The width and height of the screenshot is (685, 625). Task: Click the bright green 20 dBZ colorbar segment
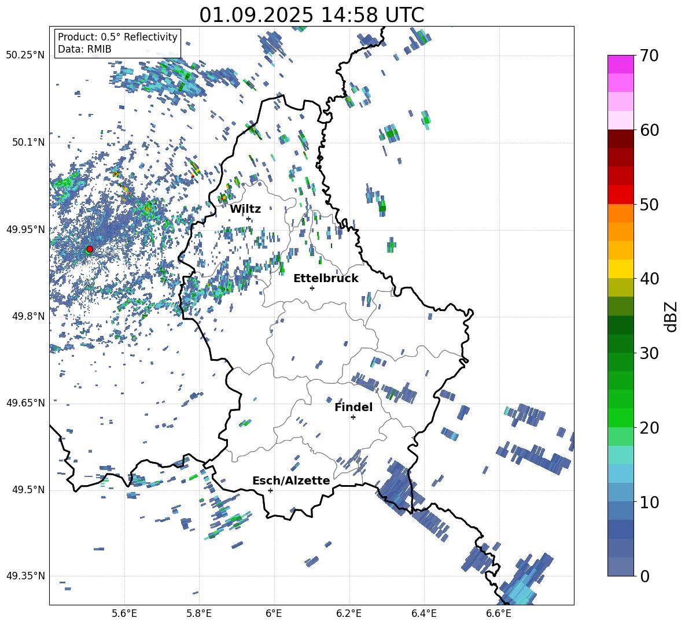[620, 418]
